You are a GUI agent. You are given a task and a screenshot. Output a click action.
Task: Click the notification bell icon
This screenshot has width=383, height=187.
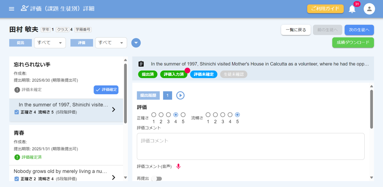tap(352, 9)
